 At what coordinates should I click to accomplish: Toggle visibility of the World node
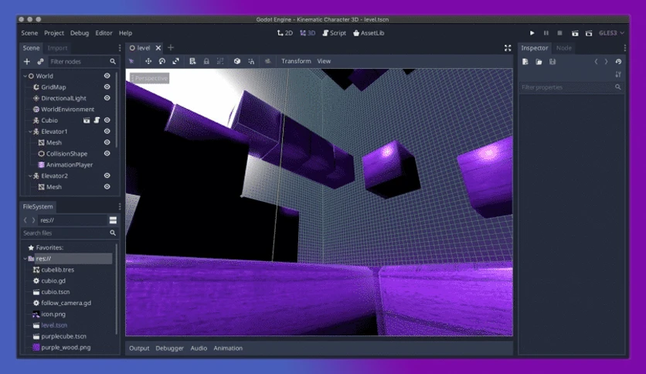coord(107,76)
